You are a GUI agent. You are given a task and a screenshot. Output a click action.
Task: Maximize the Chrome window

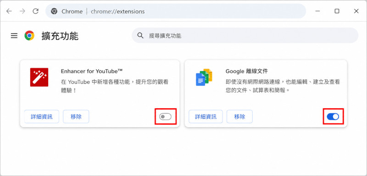[337, 11]
